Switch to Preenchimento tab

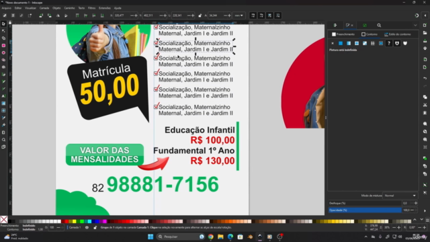343,34
